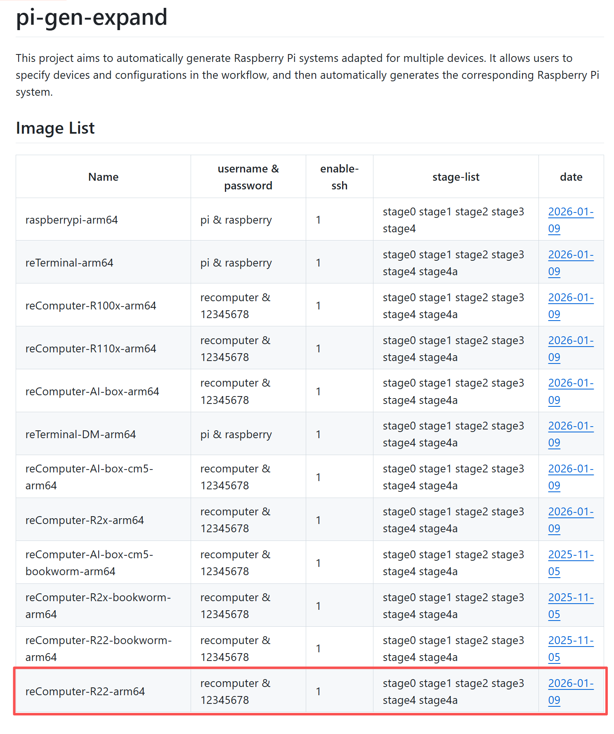Open the reTerminal-DM-arm64 date link
The height and width of the screenshot is (734, 614).
click(570, 426)
